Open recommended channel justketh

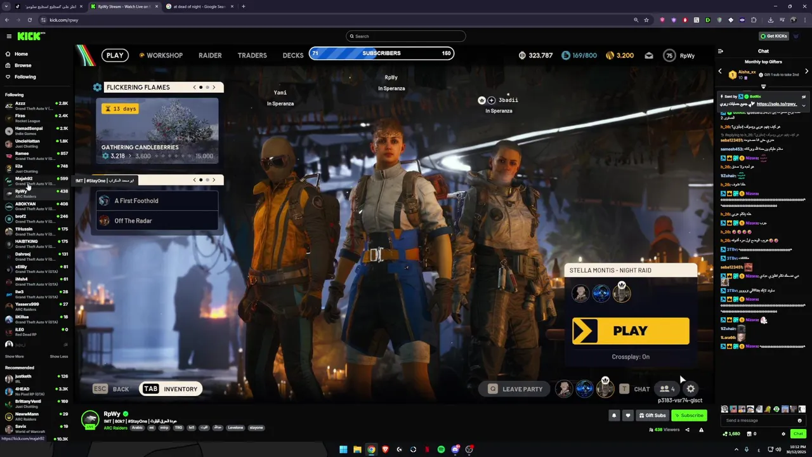pyautogui.click(x=37, y=379)
